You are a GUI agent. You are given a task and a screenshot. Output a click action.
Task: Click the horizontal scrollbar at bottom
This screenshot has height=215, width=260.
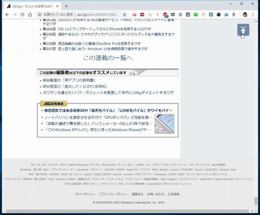coord(127,211)
